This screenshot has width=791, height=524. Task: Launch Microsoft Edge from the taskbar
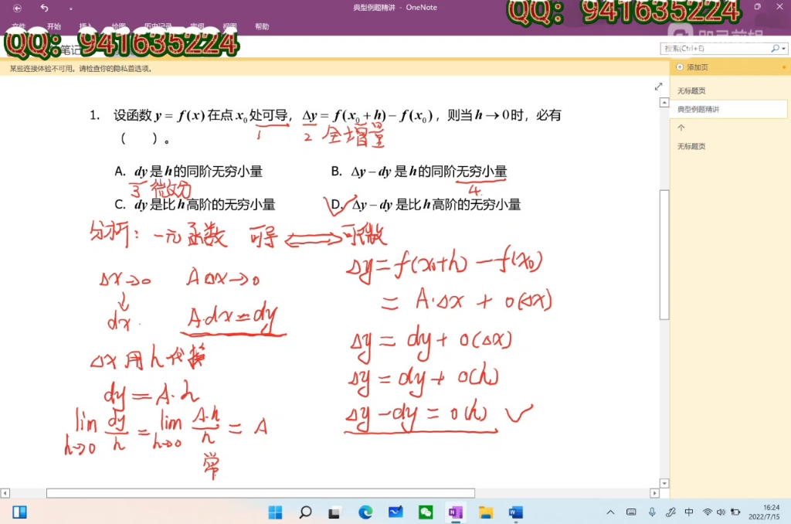[x=364, y=512]
